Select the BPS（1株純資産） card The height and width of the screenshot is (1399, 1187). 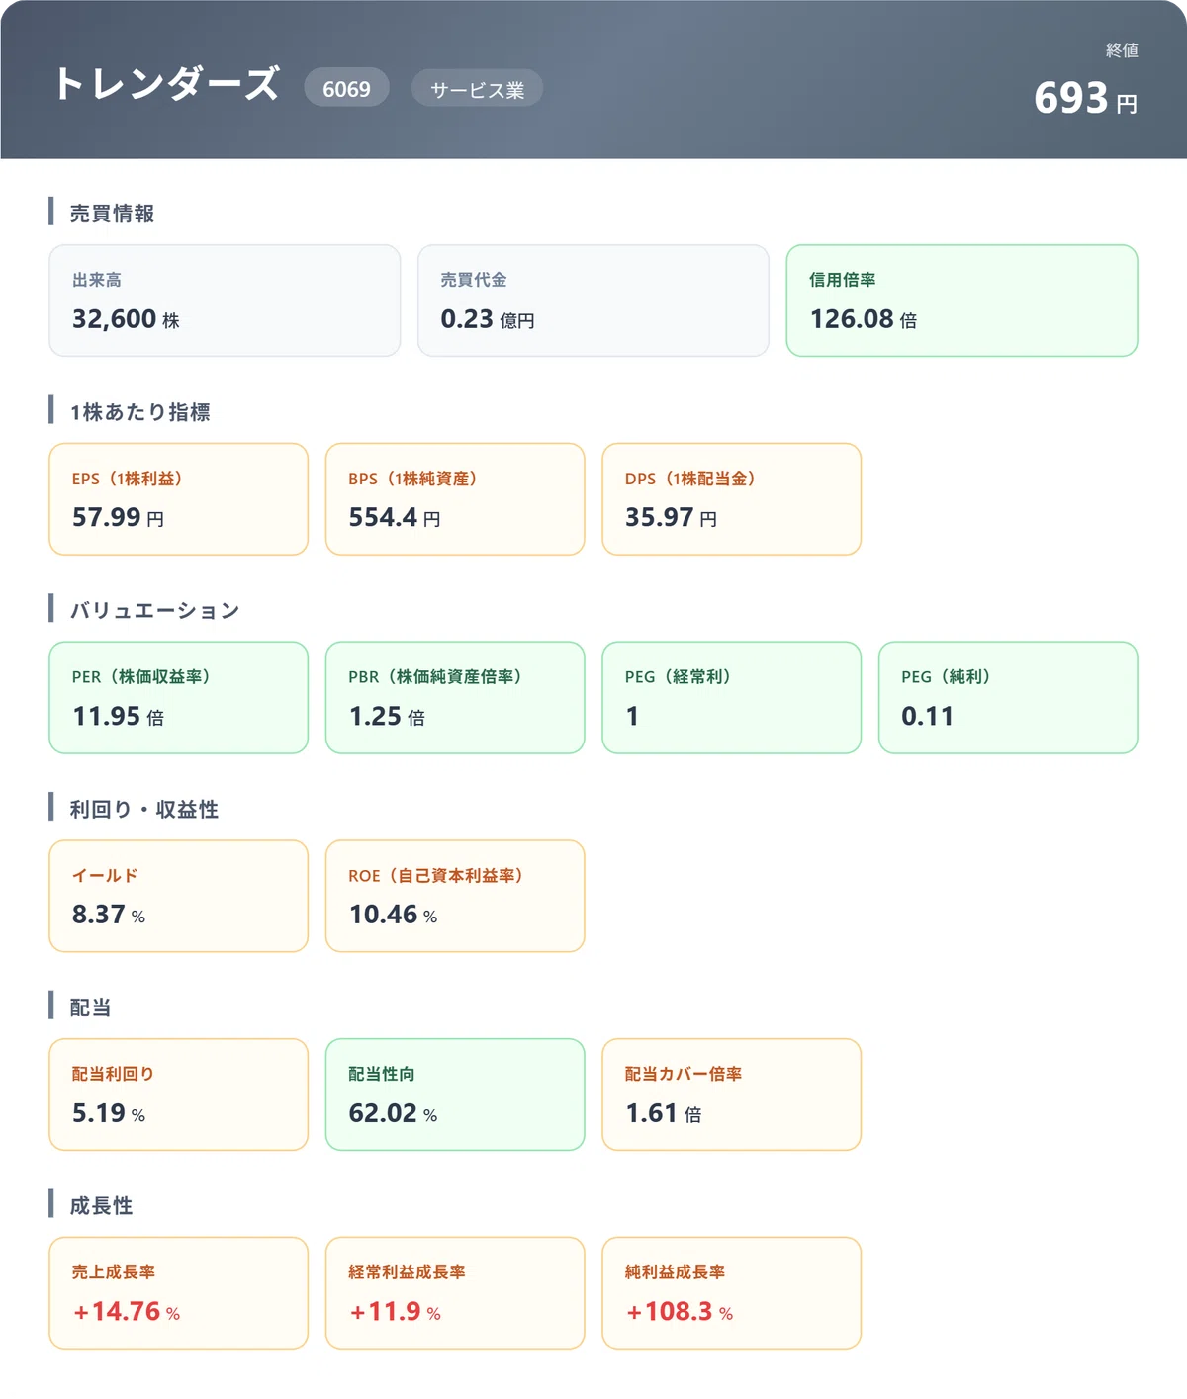click(x=455, y=499)
